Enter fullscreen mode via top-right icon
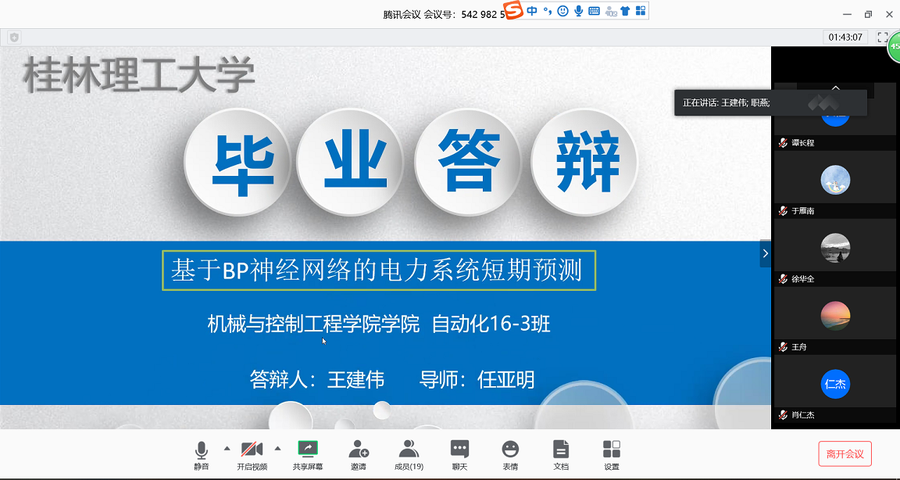The image size is (900, 480). pos(883,37)
